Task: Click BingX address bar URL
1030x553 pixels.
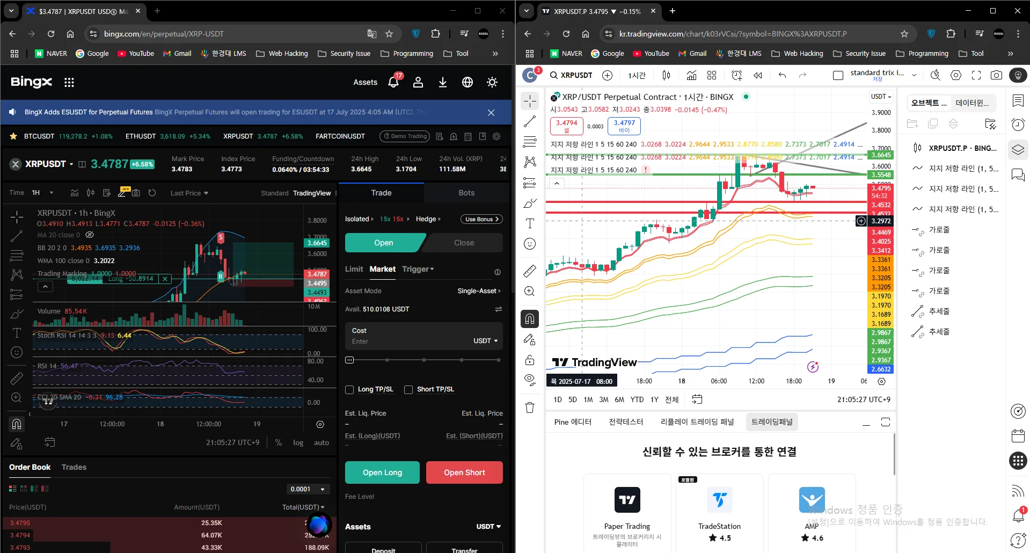Action: point(164,34)
